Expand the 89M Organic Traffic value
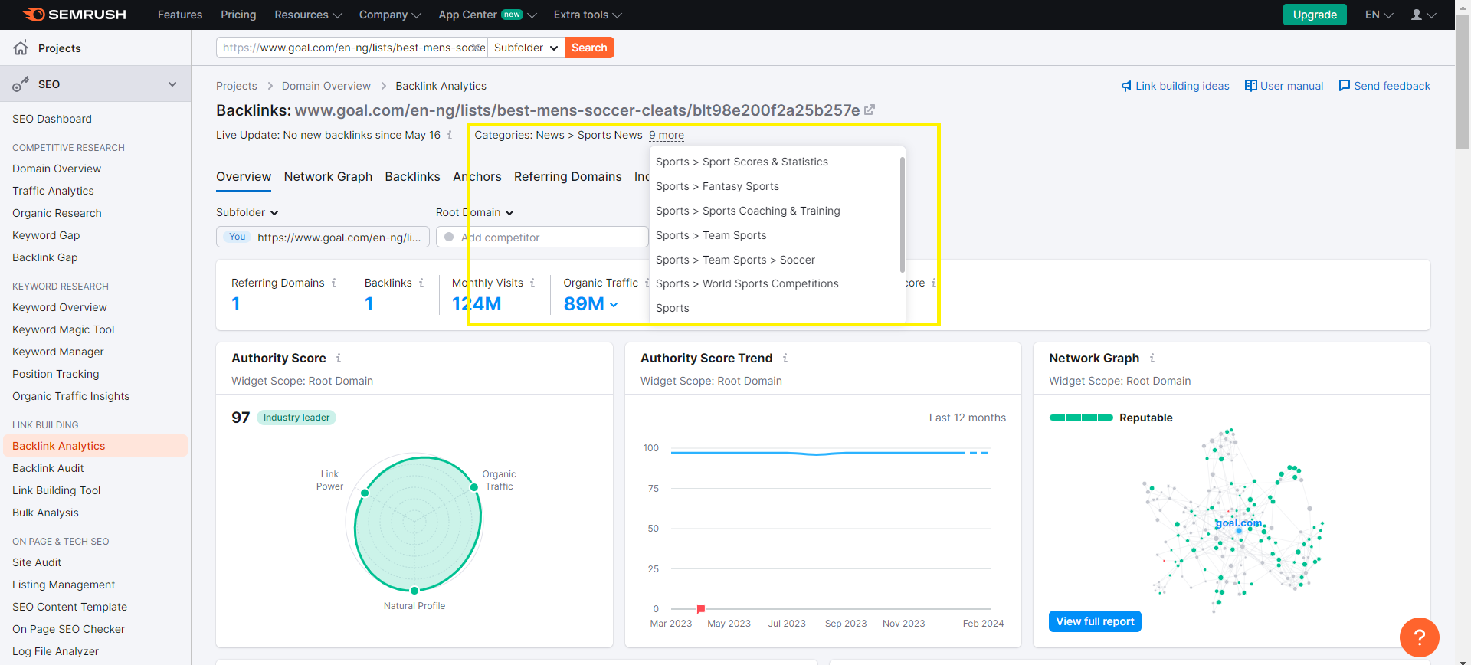1471x665 pixels. tap(591, 304)
